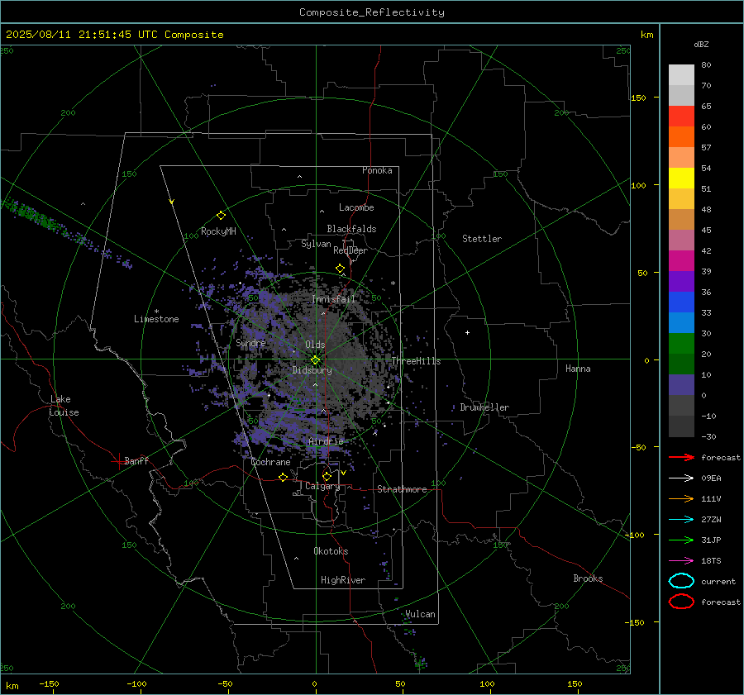Click the 18TS legend label
Image resolution: width=744 pixels, height=695 pixels.
click(711, 561)
